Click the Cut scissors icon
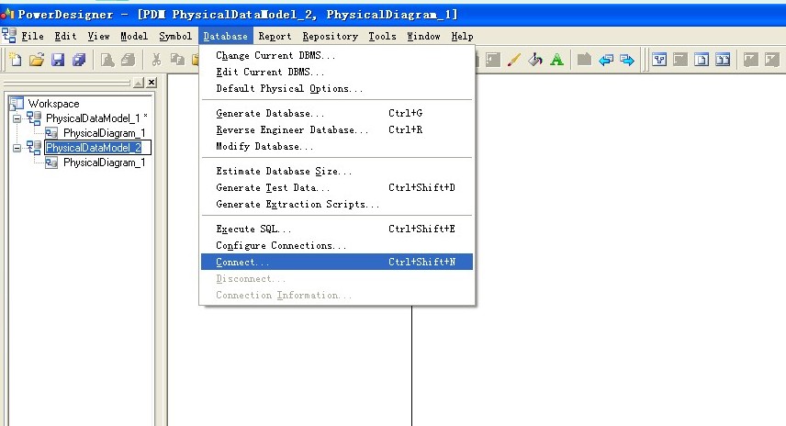786x426 pixels. click(156, 61)
